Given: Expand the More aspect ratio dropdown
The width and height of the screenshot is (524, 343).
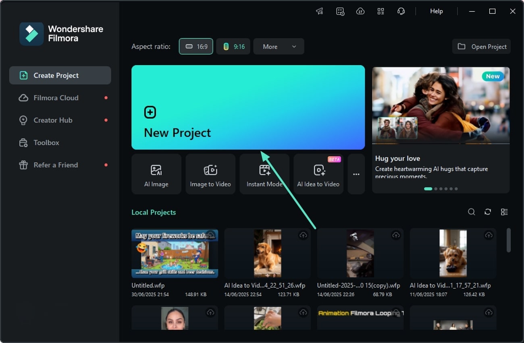Looking at the screenshot, I should (279, 46).
